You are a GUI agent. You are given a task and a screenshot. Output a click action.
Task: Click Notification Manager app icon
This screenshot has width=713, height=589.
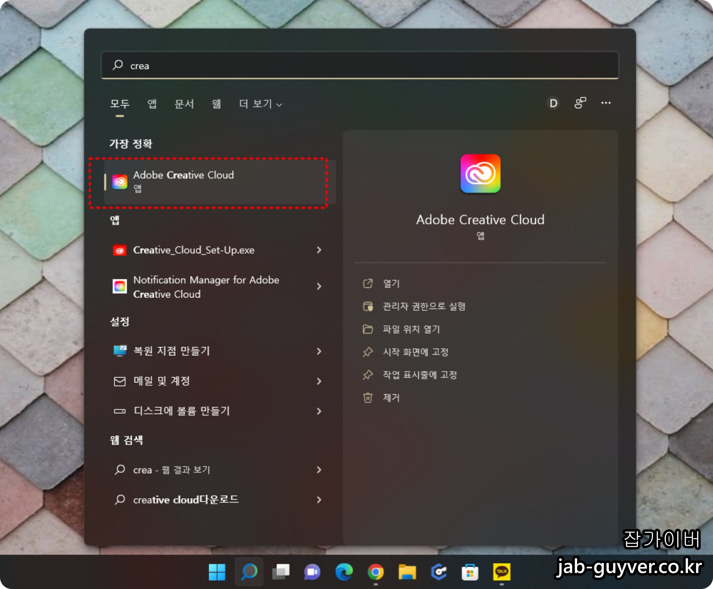tap(120, 286)
